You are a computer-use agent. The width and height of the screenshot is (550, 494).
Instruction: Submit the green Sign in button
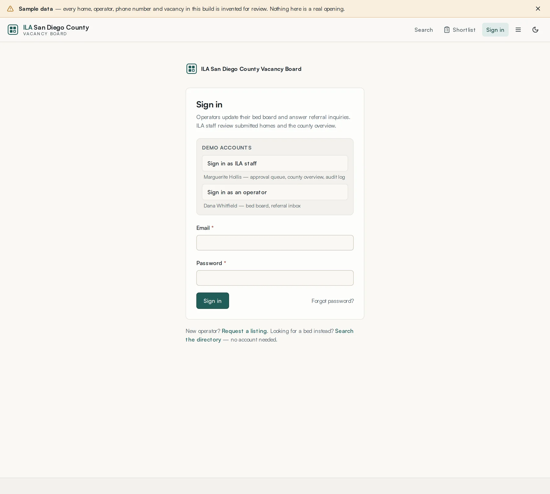coord(212,301)
